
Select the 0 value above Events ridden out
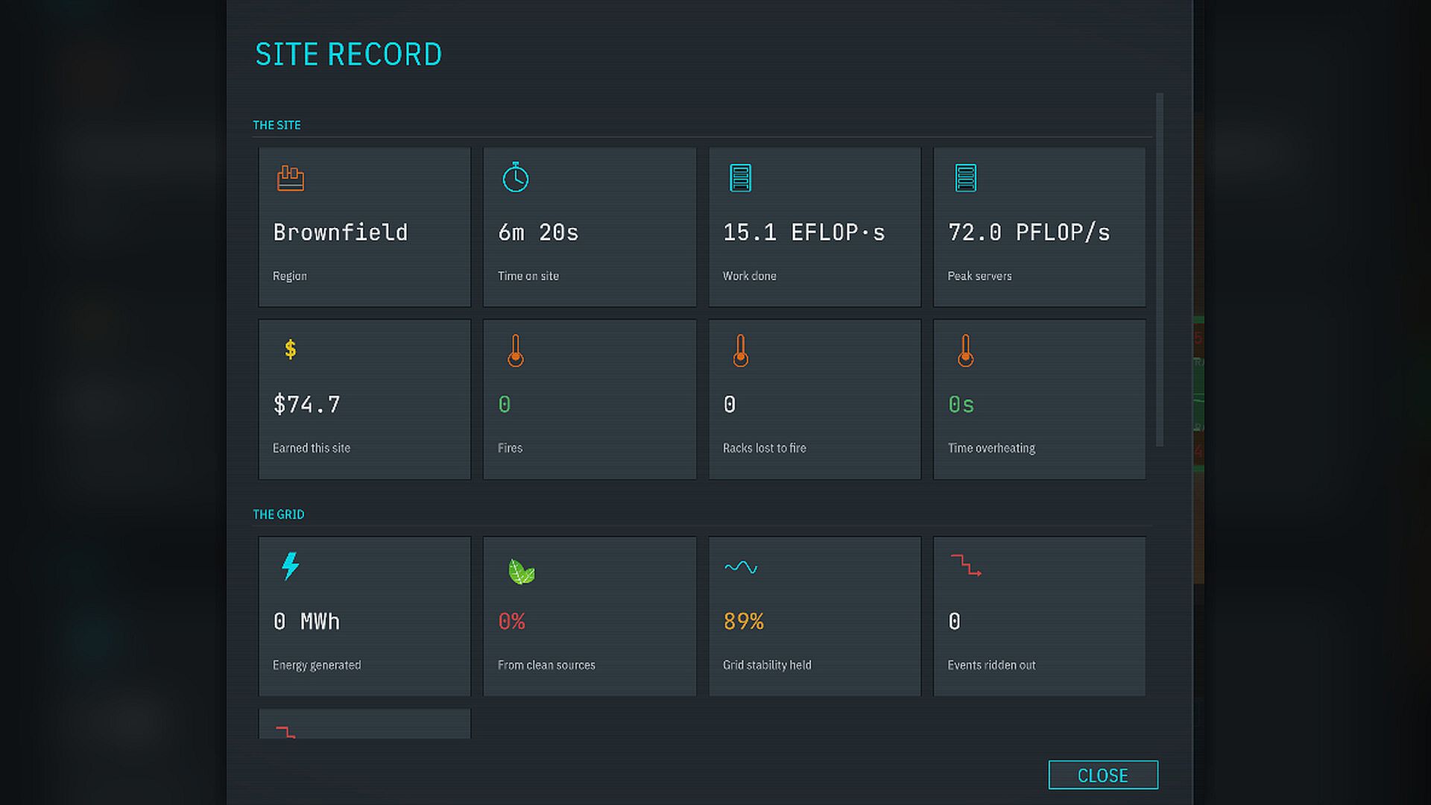tap(955, 622)
